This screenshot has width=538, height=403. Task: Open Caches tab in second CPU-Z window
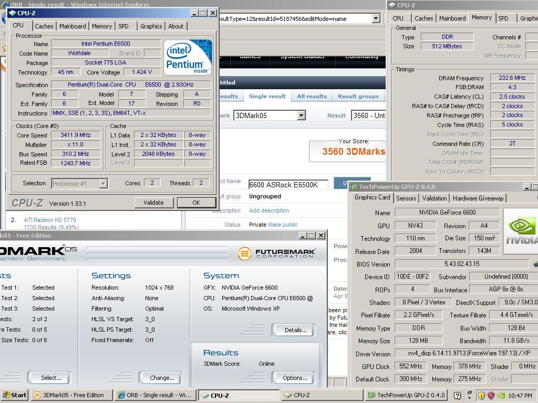(x=424, y=18)
